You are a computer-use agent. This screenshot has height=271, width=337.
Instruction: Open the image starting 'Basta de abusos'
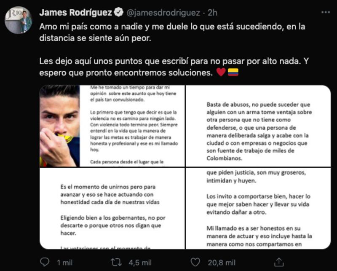(x=258, y=126)
